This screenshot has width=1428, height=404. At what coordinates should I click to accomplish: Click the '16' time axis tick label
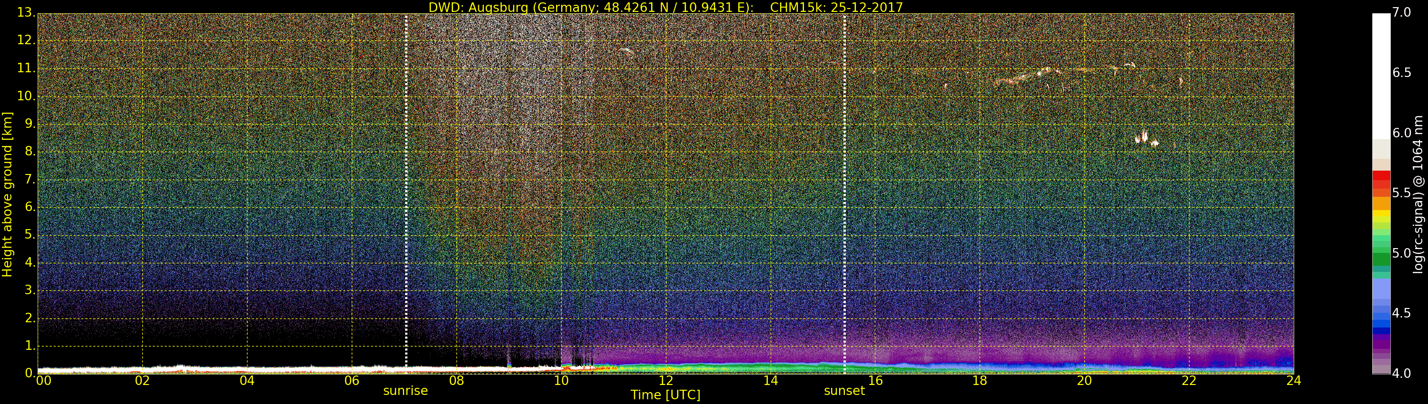[875, 381]
